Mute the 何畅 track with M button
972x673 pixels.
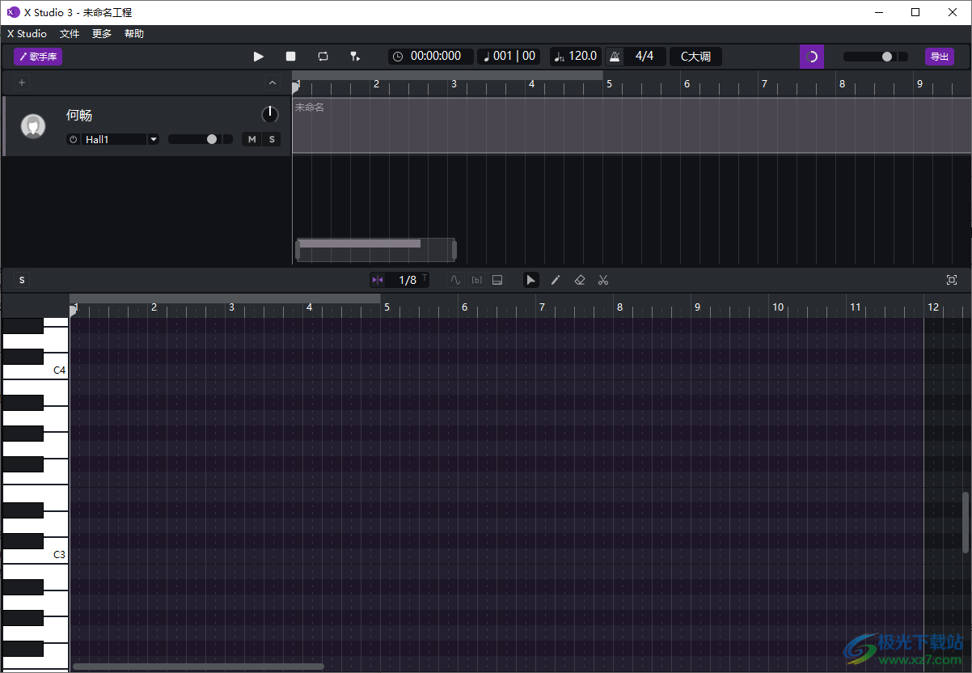[251, 139]
